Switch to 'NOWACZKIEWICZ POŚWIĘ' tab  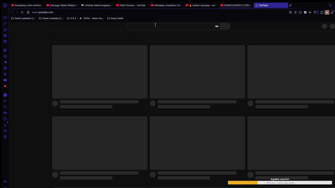click(236, 5)
